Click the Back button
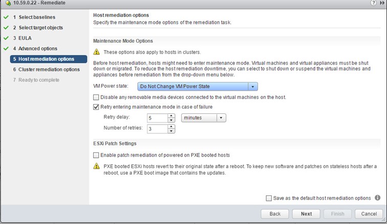 [275, 214]
